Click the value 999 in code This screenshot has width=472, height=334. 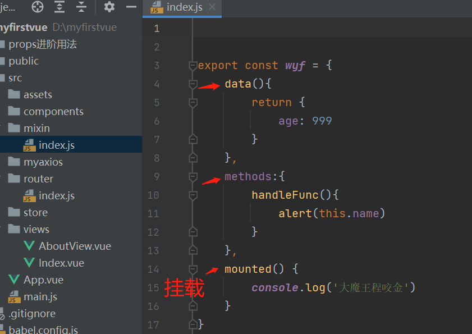pos(322,121)
